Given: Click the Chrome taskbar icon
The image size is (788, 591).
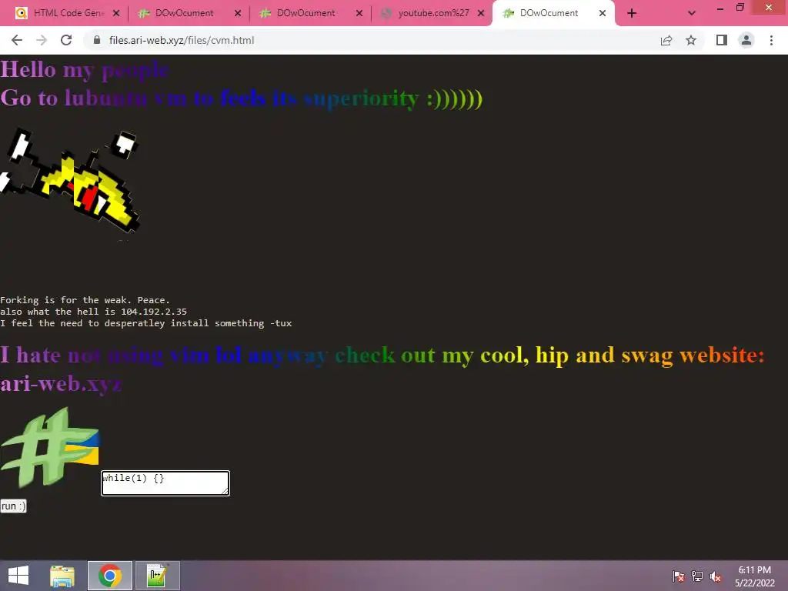Looking at the screenshot, I should 110,576.
